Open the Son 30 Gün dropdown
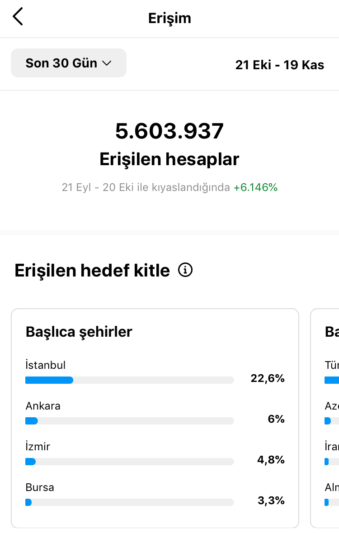This screenshot has height=534, width=339. (69, 63)
